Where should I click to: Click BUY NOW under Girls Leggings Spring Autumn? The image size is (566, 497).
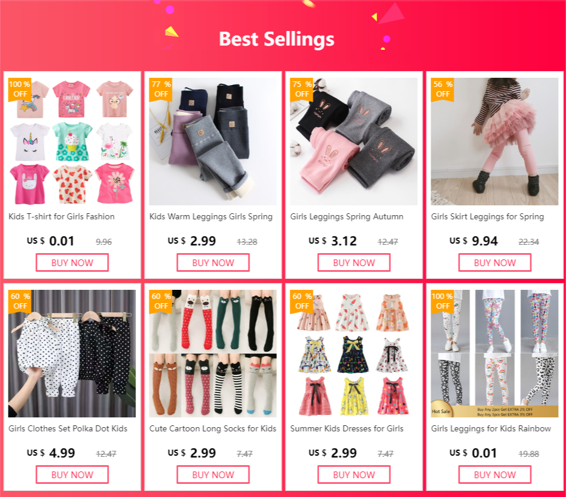point(353,262)
